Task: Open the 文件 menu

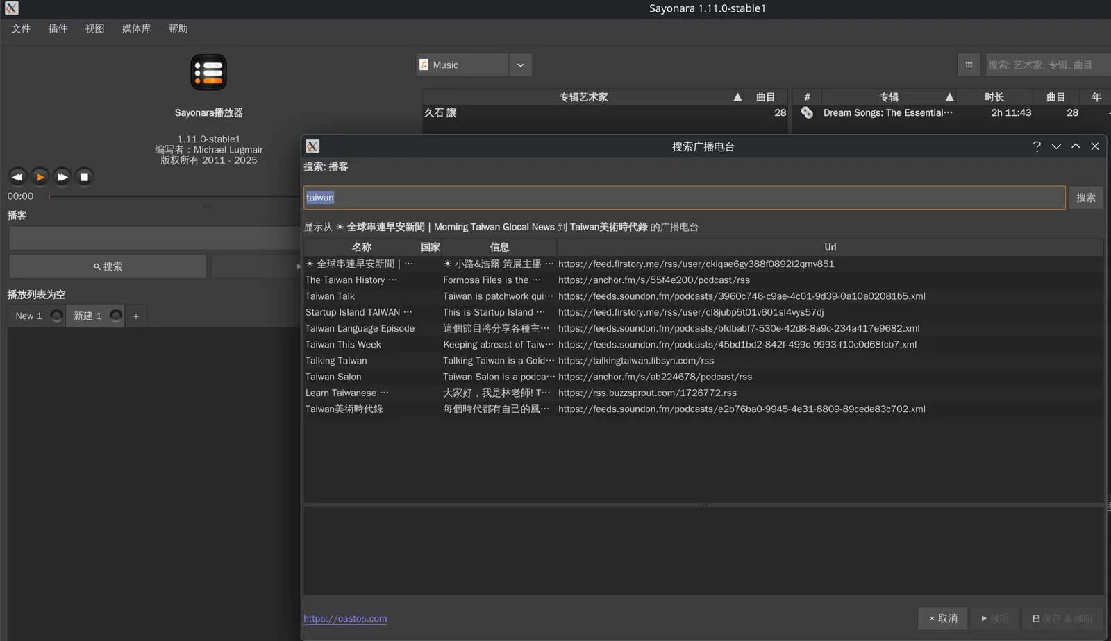Action: tap(21, 28)
